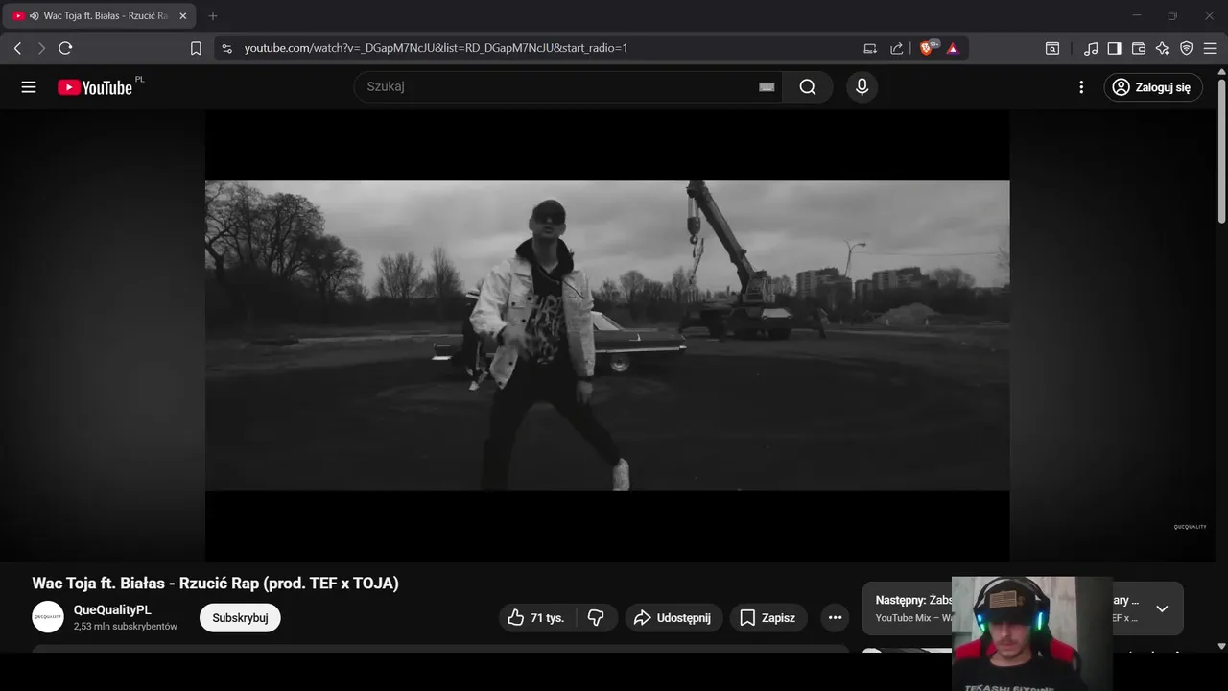Select the video title text
1228x691 pixels.
(x=215, y=583)
